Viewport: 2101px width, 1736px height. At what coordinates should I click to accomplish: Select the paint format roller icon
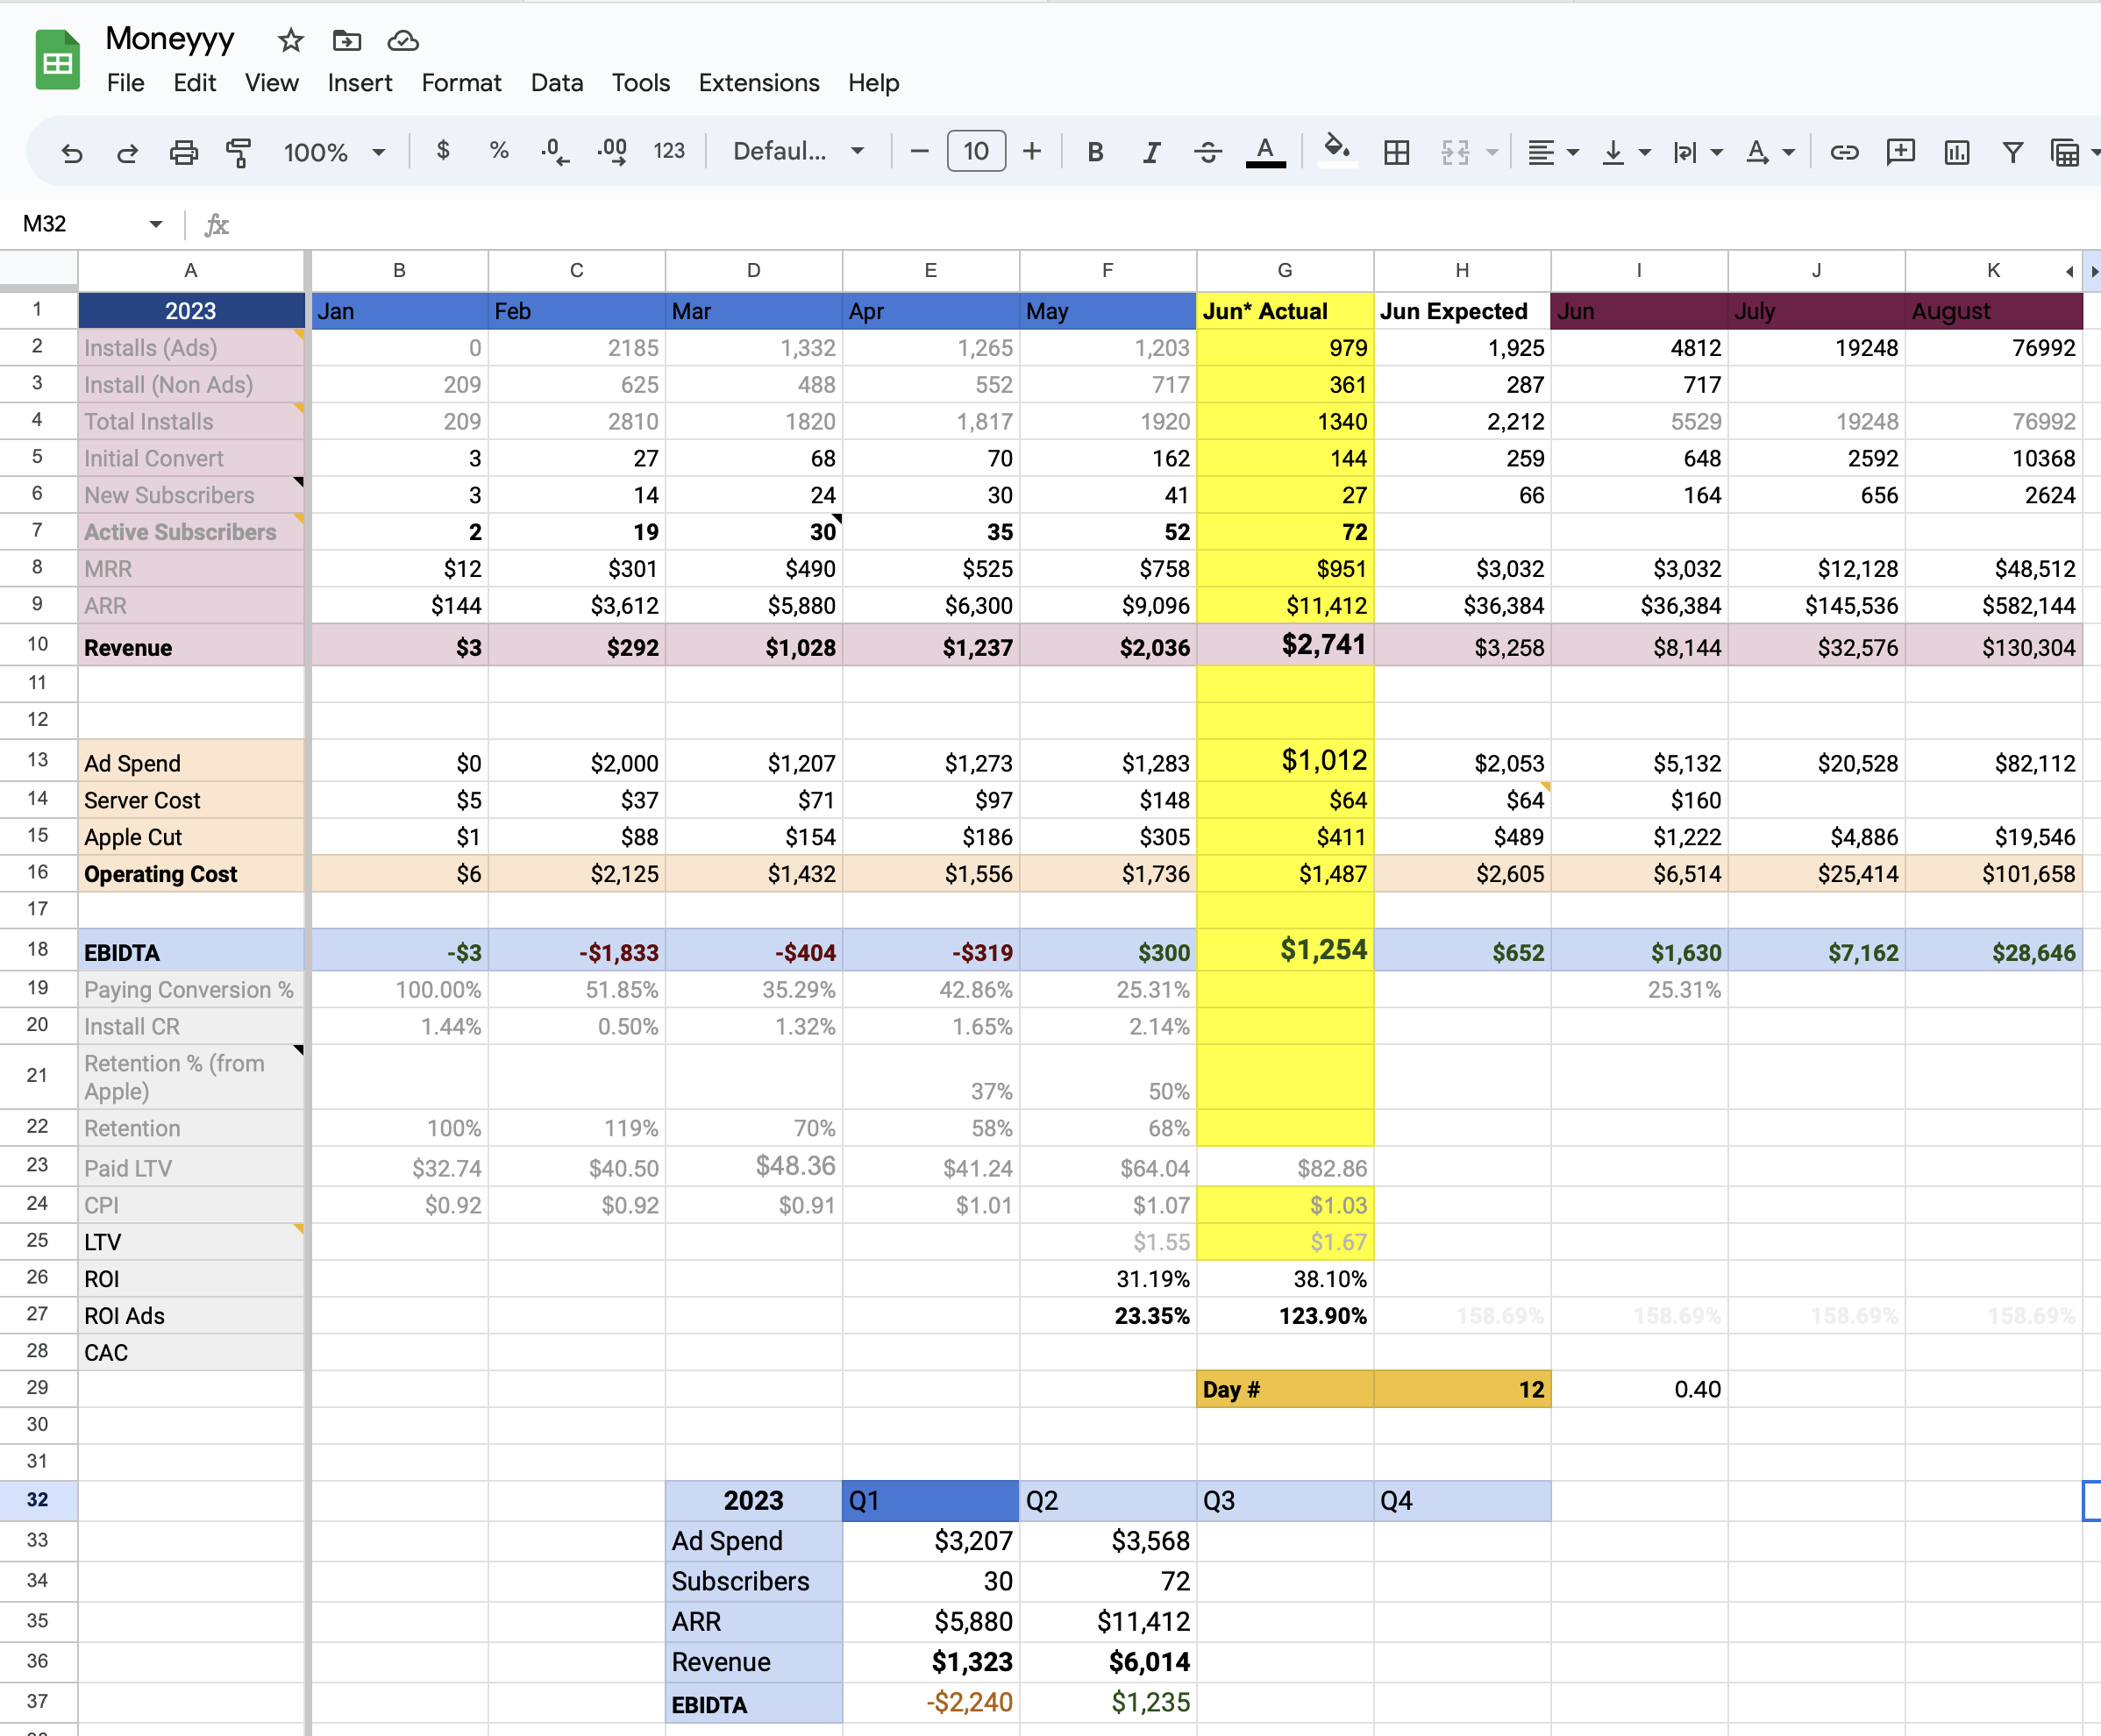(238, 152)
